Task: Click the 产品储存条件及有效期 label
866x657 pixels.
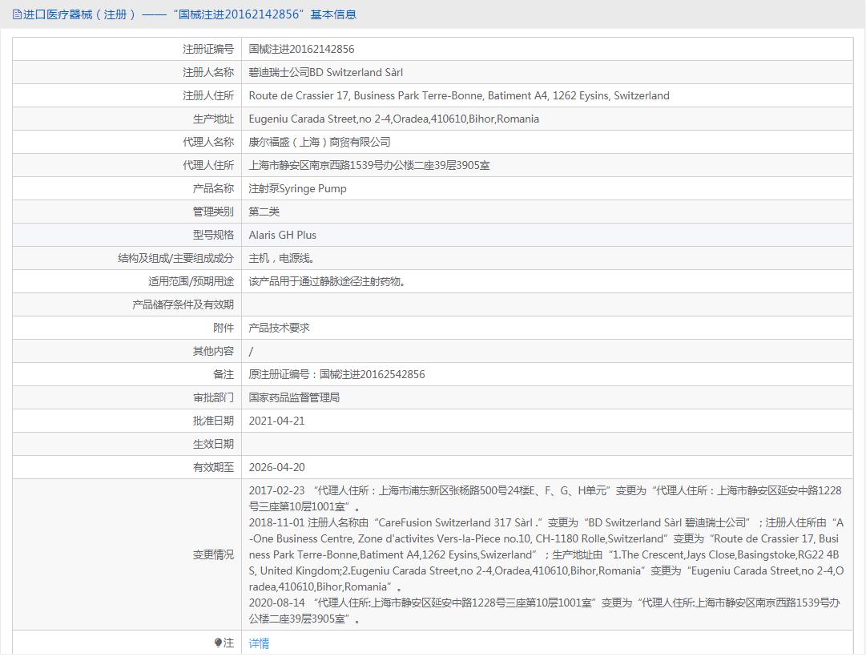Action: (183, 304)
